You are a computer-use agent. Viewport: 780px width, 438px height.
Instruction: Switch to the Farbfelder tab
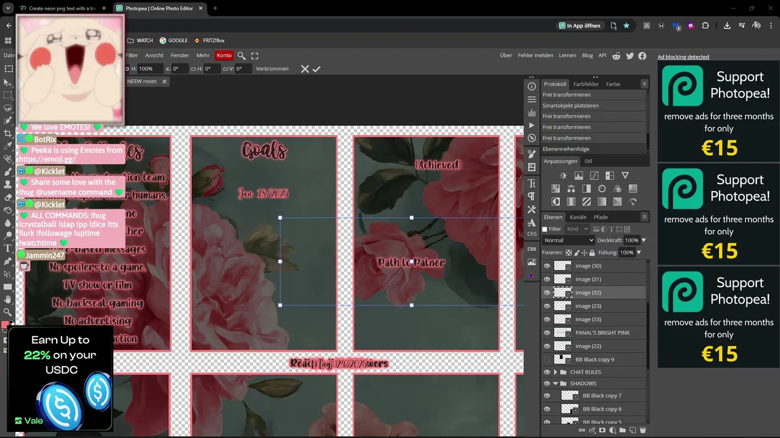586,84
